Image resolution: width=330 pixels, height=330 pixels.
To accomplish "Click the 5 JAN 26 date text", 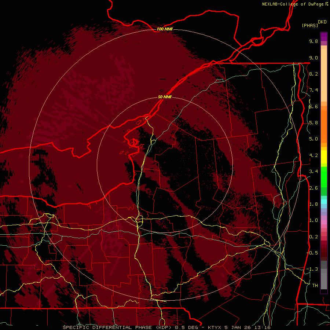I will coord(238,327).
